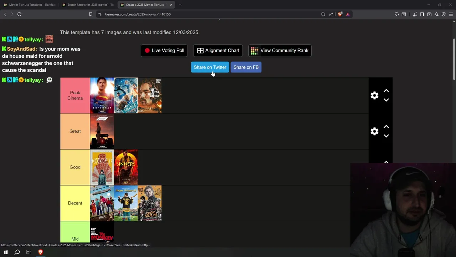This screenshot has width=456, height=257.
Task: View Community Rank button
Action: (280, 50)
